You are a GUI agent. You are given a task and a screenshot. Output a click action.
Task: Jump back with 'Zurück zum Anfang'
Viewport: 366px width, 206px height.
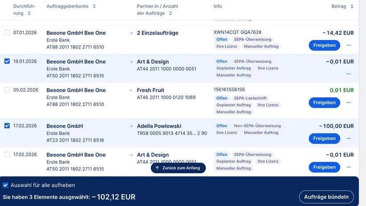178,168
